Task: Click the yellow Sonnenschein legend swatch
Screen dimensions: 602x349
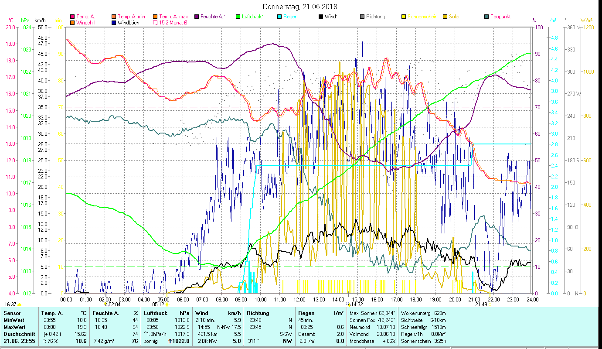Action: pos(404,17)
